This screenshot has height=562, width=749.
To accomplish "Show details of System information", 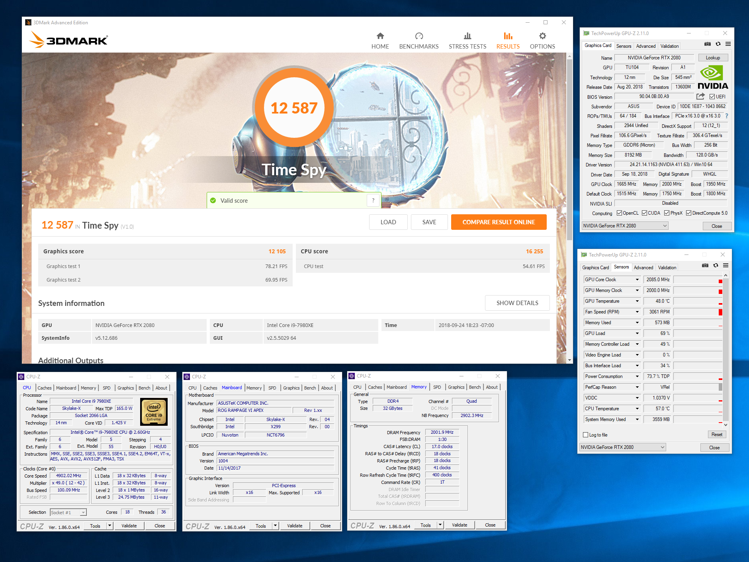I will click(x=517, y=303).
